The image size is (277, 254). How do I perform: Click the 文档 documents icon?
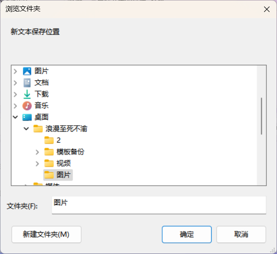[x=27, y=83]
